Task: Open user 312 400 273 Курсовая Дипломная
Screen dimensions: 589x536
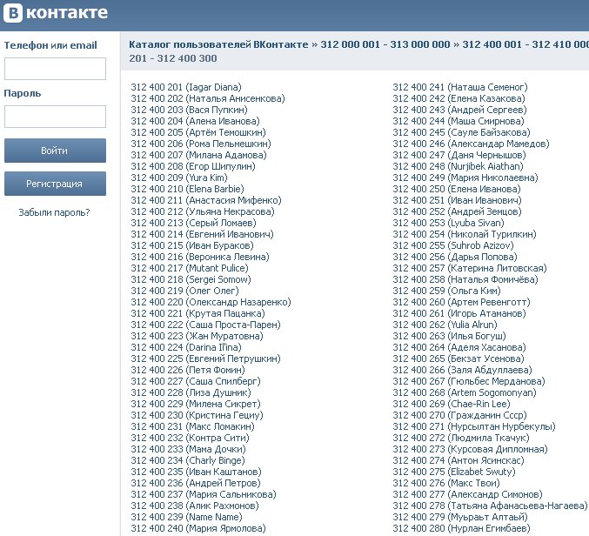Action: tap(470, 449)
